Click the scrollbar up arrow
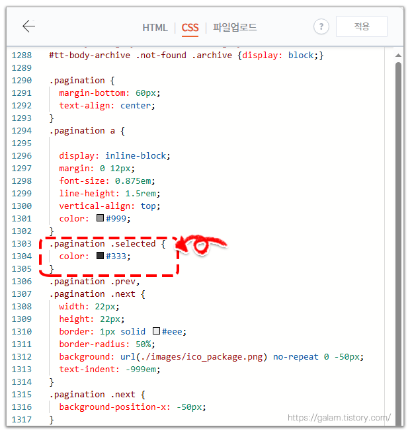Image resolution: width=410 pixels, height=433 pixels. pos(398,56)
